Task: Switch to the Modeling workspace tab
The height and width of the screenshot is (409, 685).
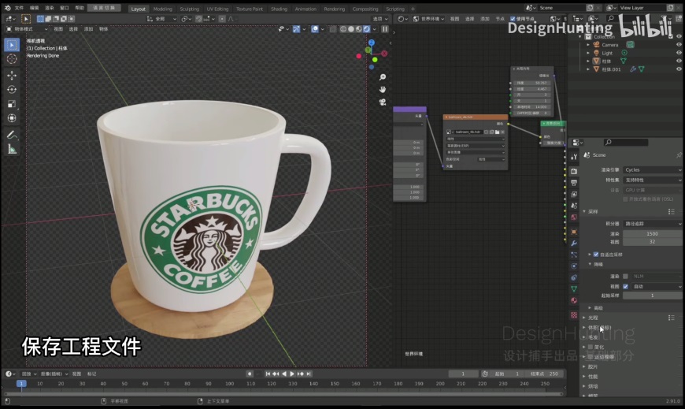Action: [163, 9]
